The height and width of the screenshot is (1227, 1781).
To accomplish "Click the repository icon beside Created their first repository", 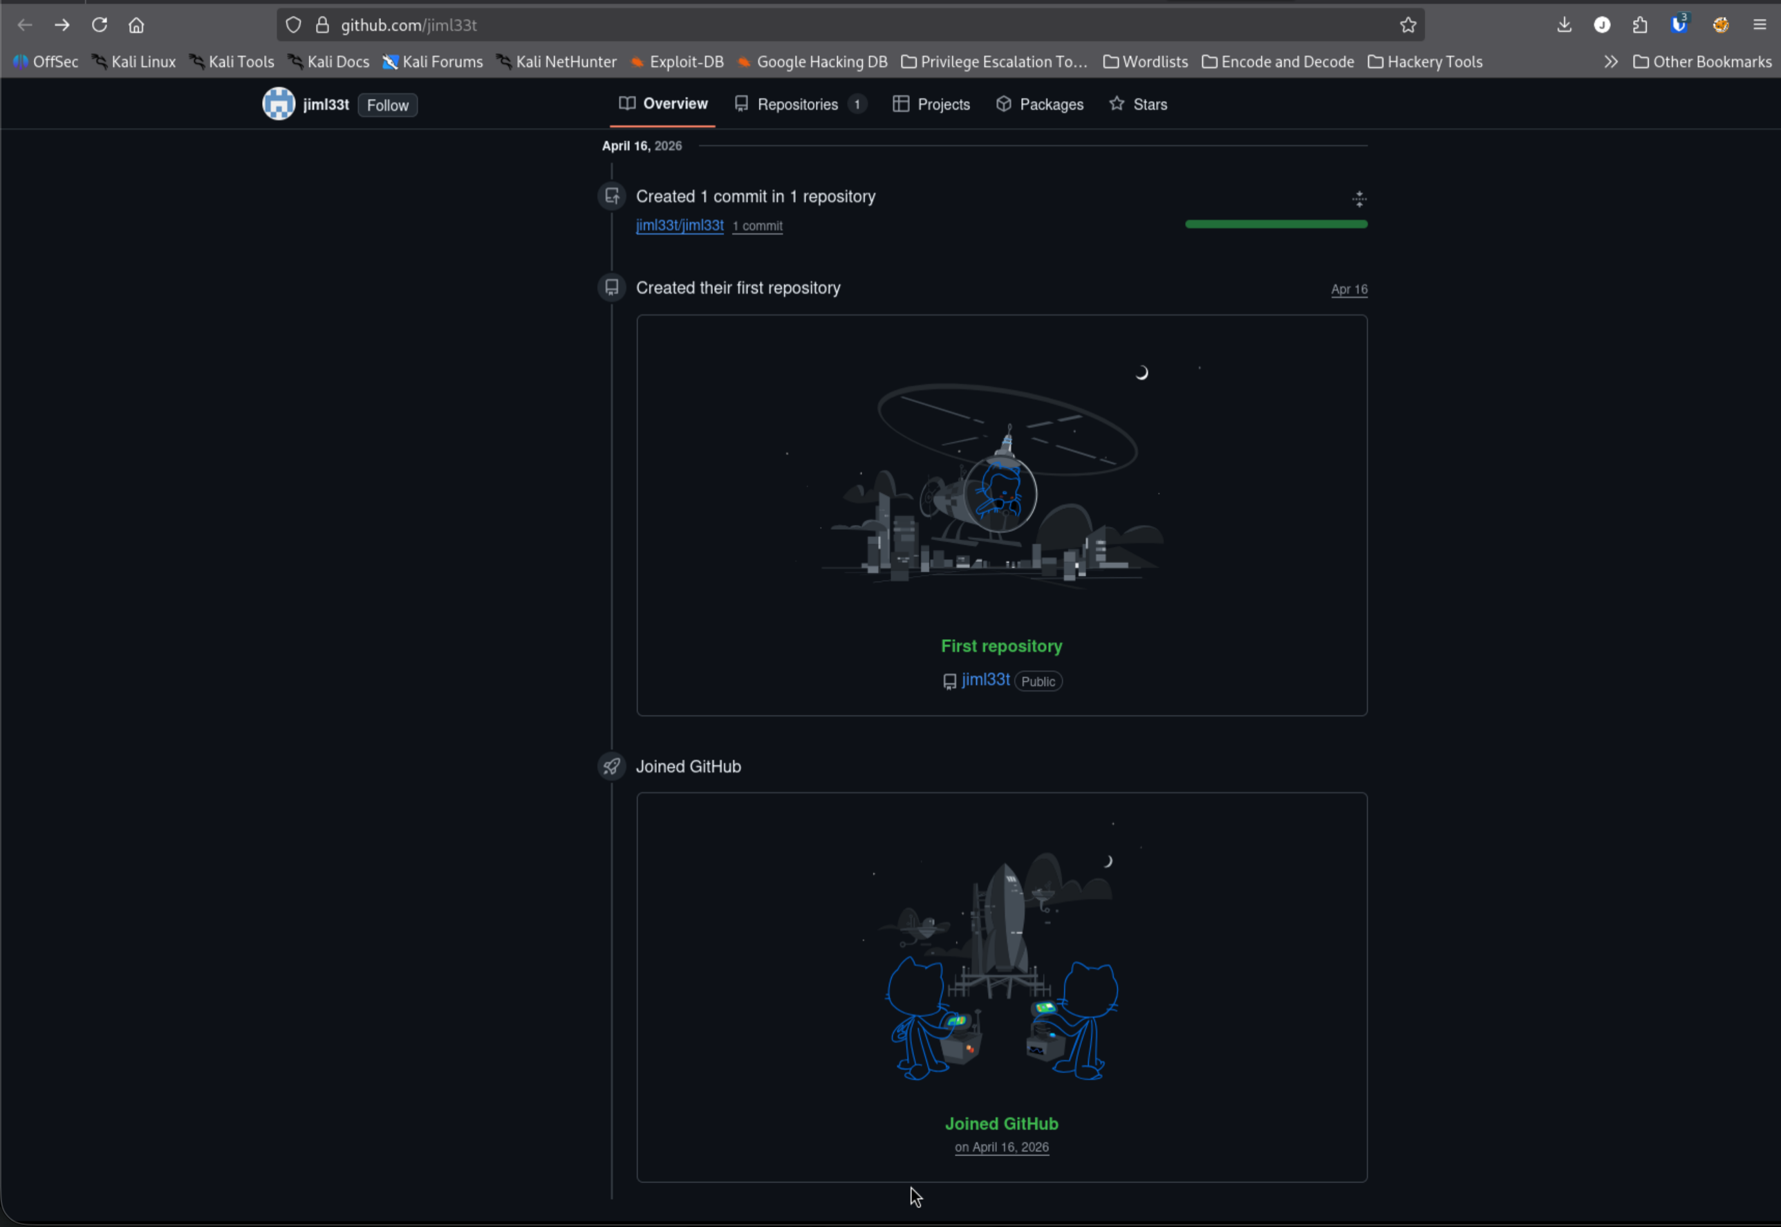I will pos(612,288).
